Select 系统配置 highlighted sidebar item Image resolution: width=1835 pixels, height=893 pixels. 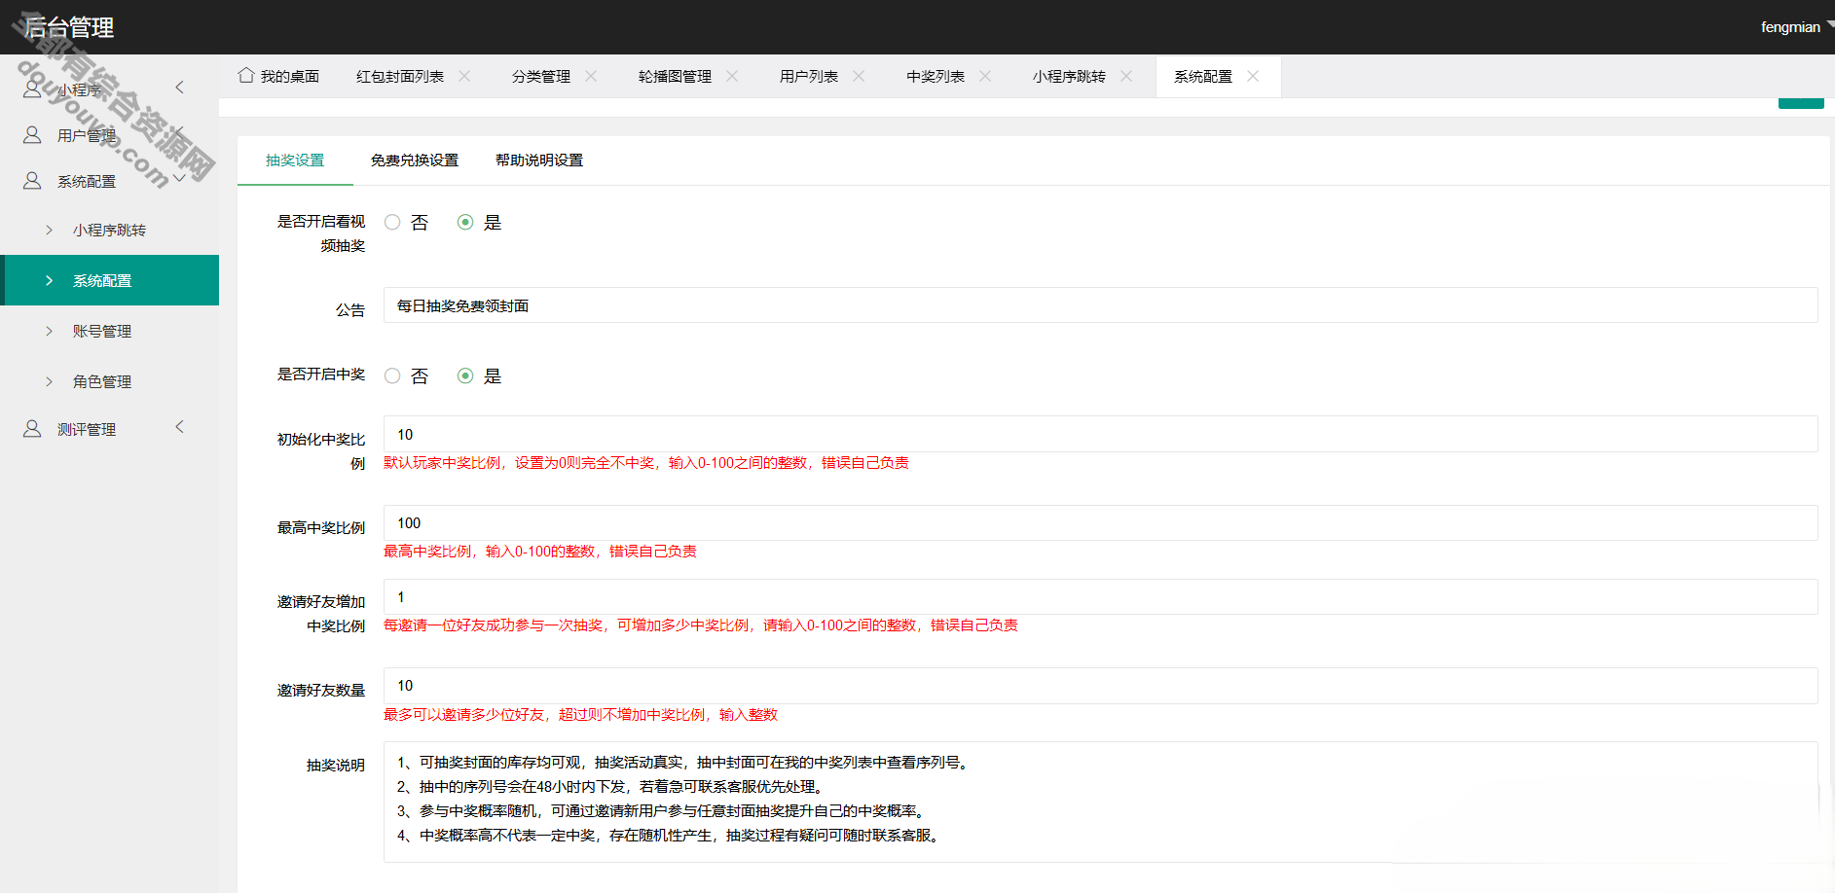[x=109, y=280]
